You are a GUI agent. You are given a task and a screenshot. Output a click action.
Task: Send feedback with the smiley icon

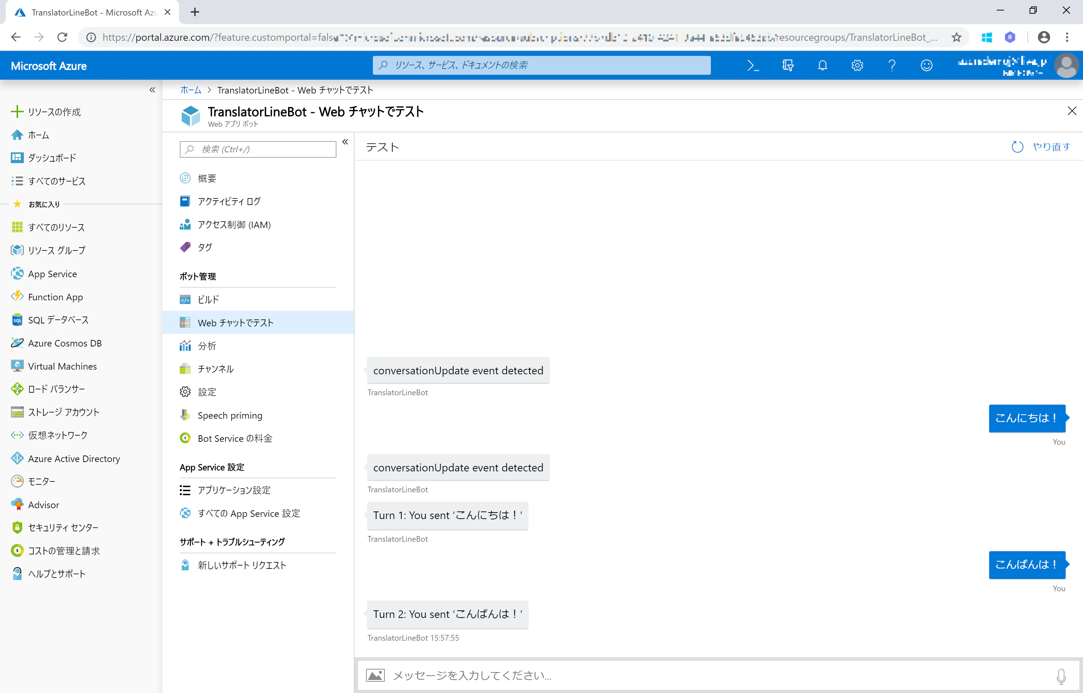point(926,65)
